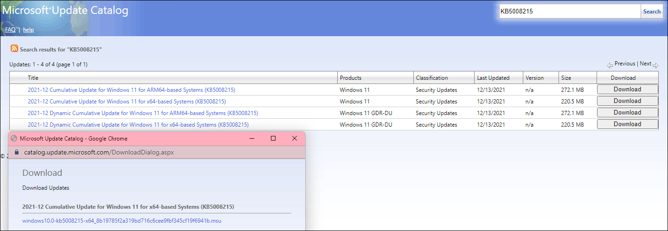668x231 pixels.
Task: Click the Search button
Action: [x=651, y=12]
